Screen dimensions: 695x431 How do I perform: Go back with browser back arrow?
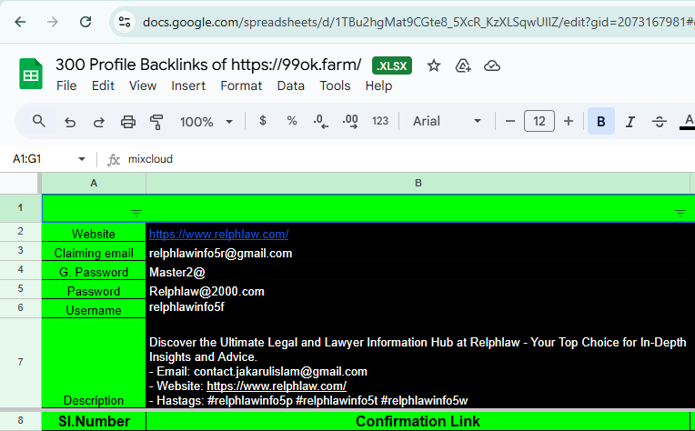pyautogui.click(x=20, y=22)
